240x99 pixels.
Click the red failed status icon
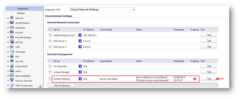[x=194, y=79]
